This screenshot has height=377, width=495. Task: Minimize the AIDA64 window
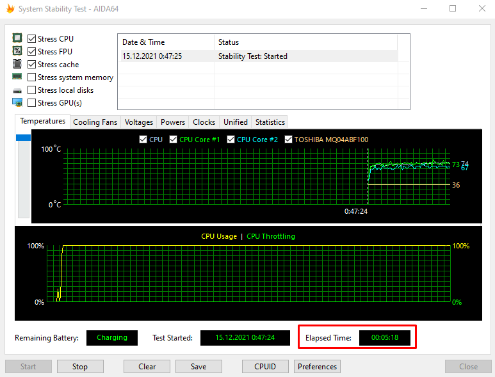[424, 8]
